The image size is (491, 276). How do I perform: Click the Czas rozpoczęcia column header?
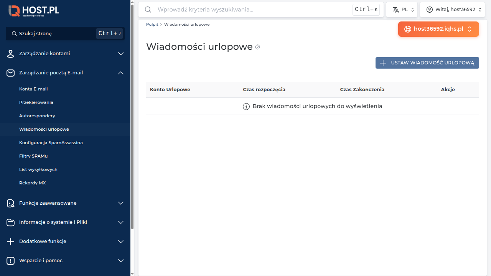[264, 90]
